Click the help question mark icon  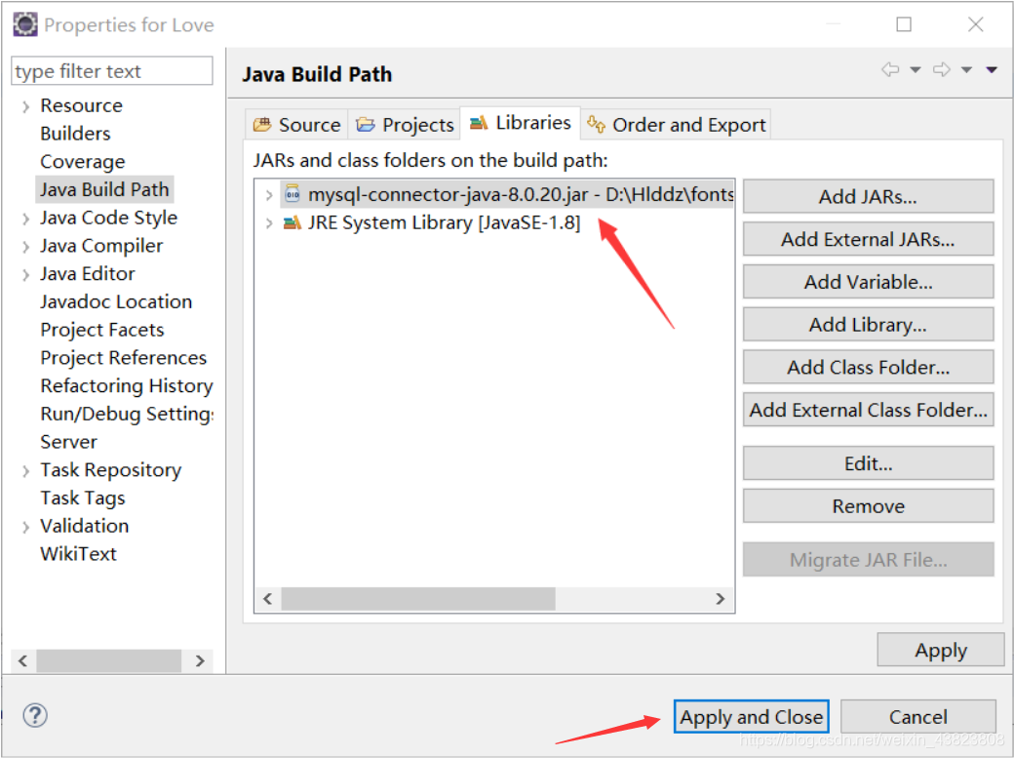[x=35, y=715]
